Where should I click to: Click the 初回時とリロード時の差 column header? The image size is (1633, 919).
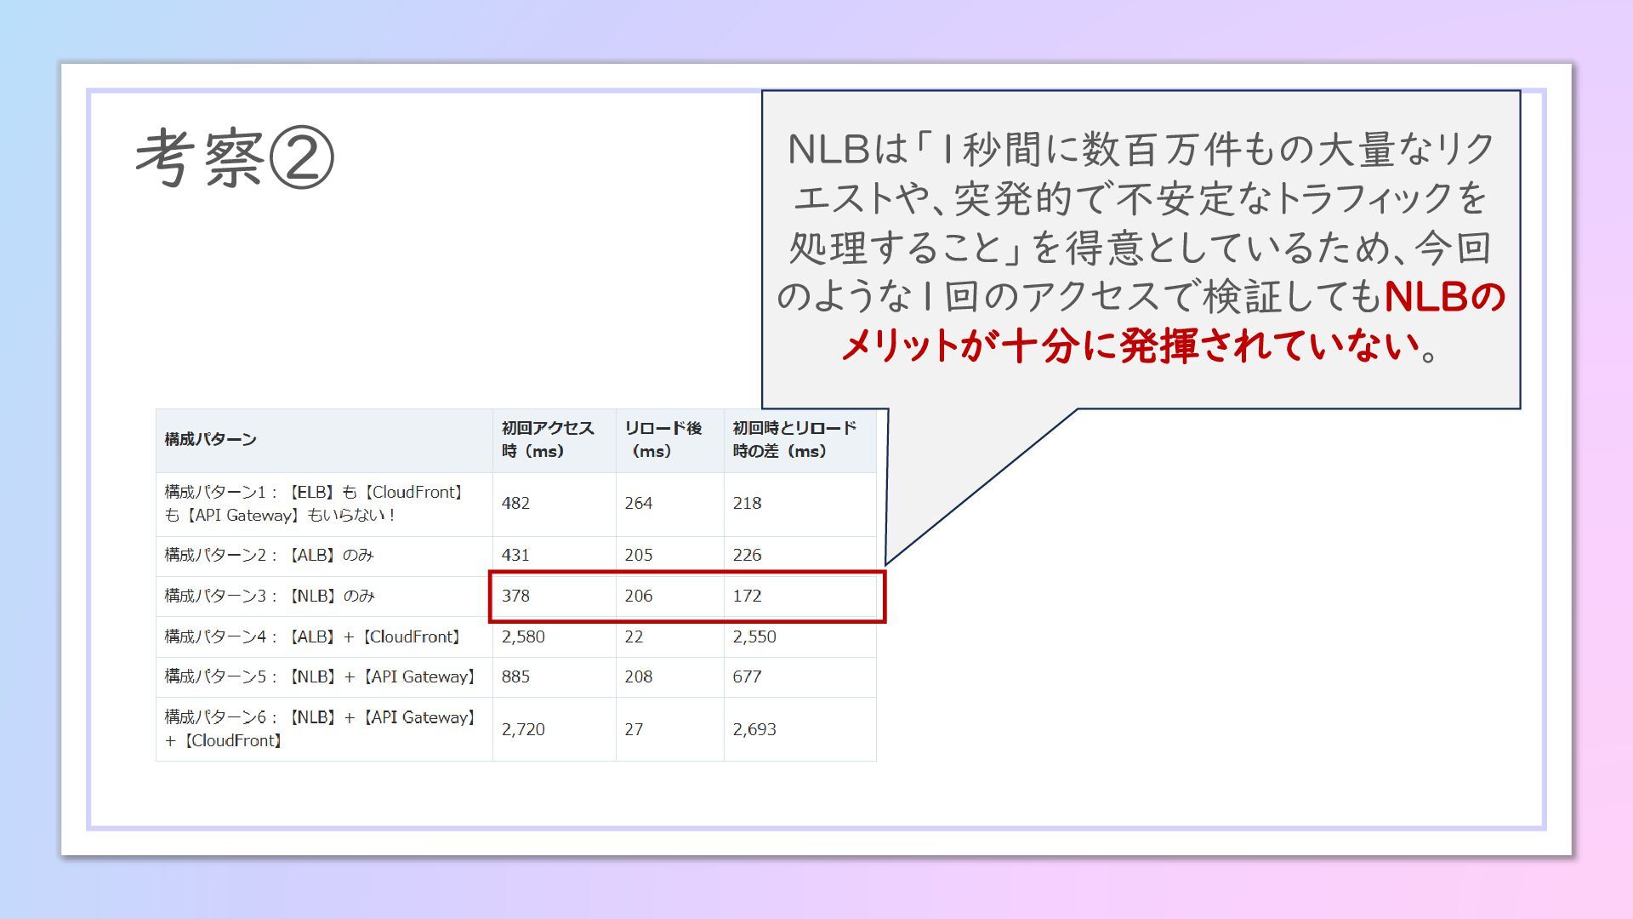[794, 439]
